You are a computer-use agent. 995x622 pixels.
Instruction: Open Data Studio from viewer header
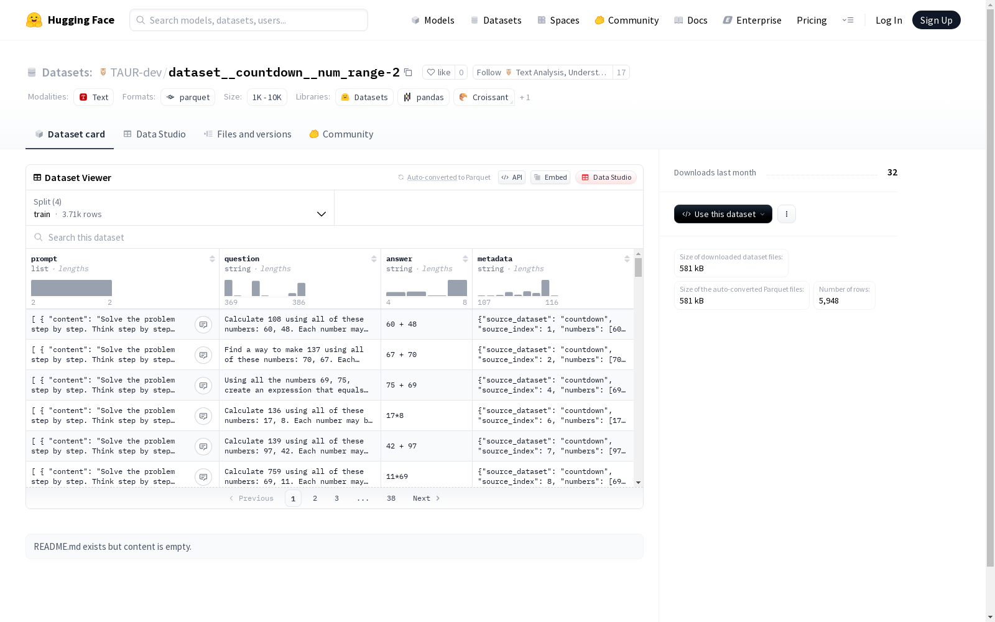pos(606,177)
